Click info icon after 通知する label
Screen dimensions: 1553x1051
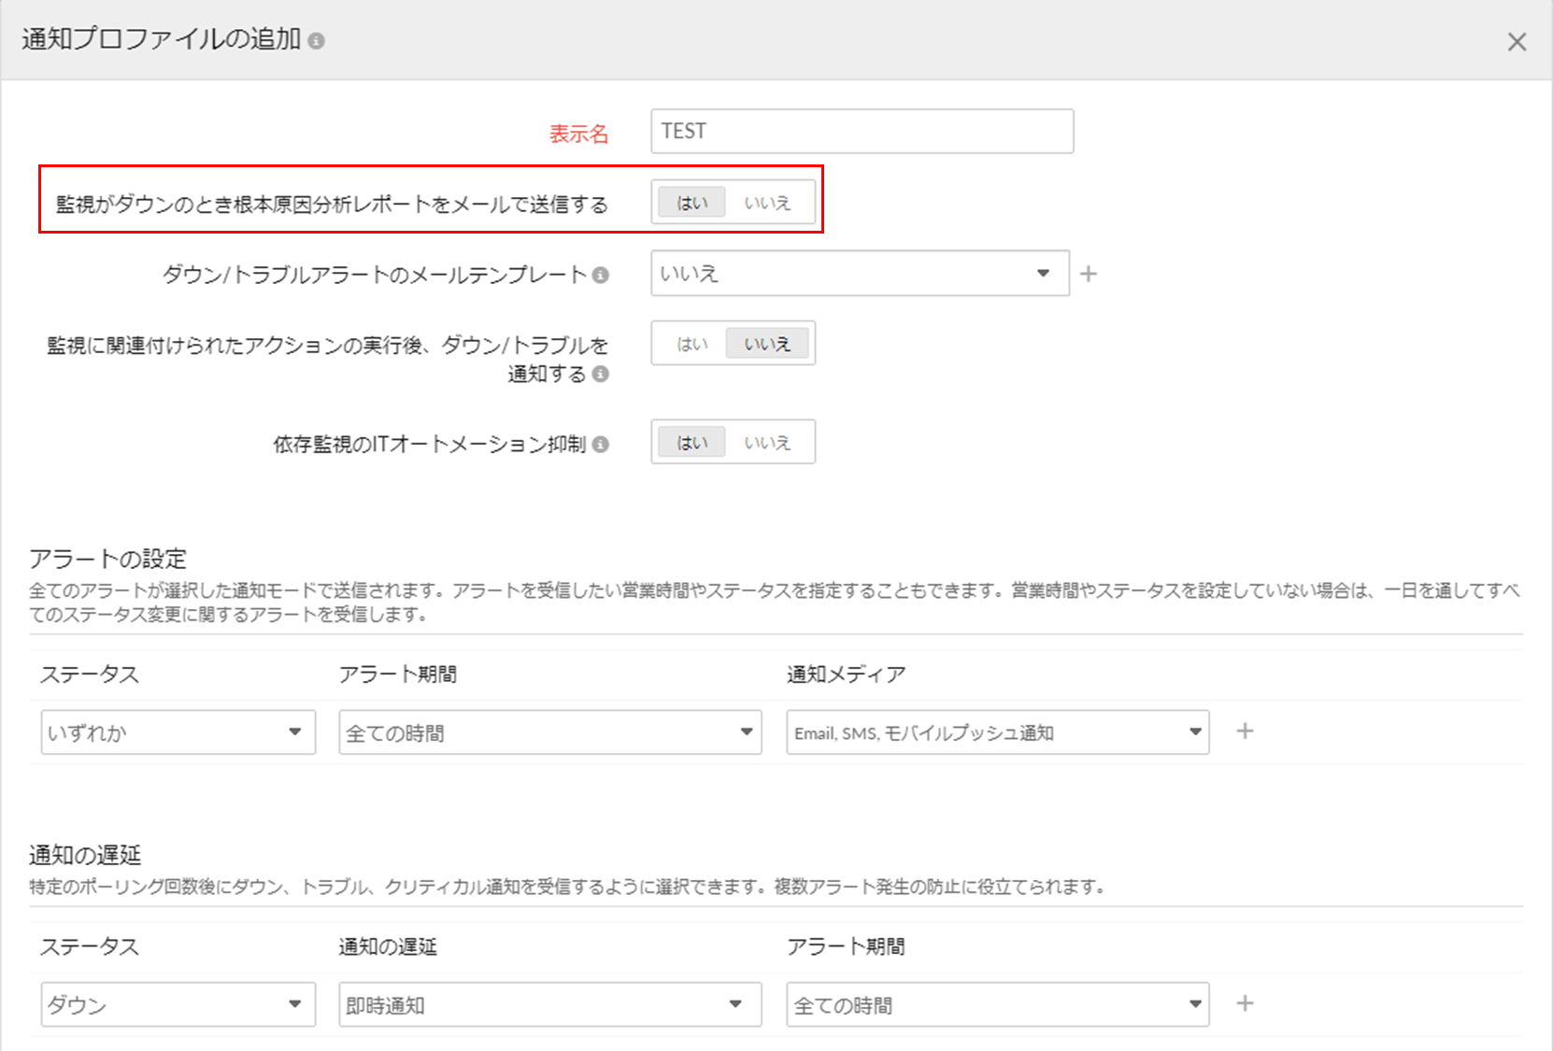601,374
